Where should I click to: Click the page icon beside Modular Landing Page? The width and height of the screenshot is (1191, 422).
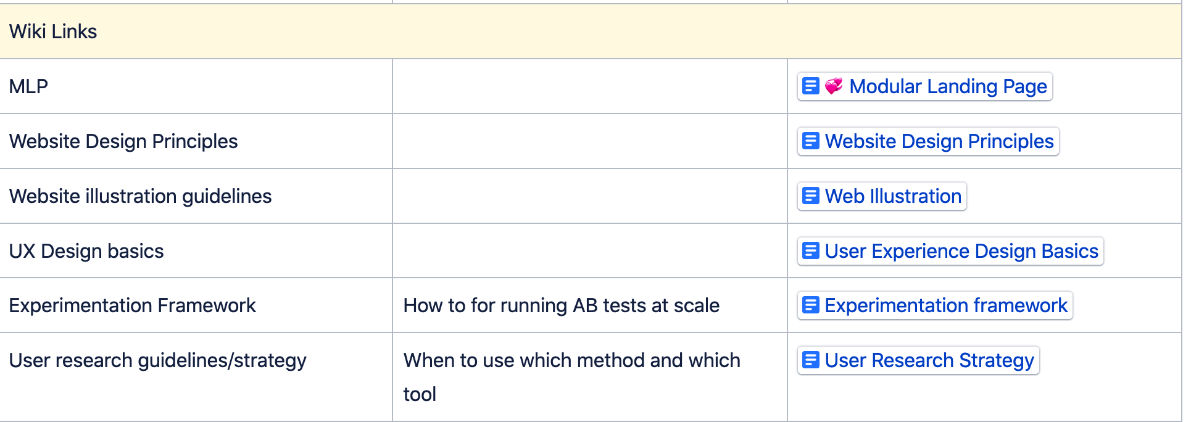(810, 86)
